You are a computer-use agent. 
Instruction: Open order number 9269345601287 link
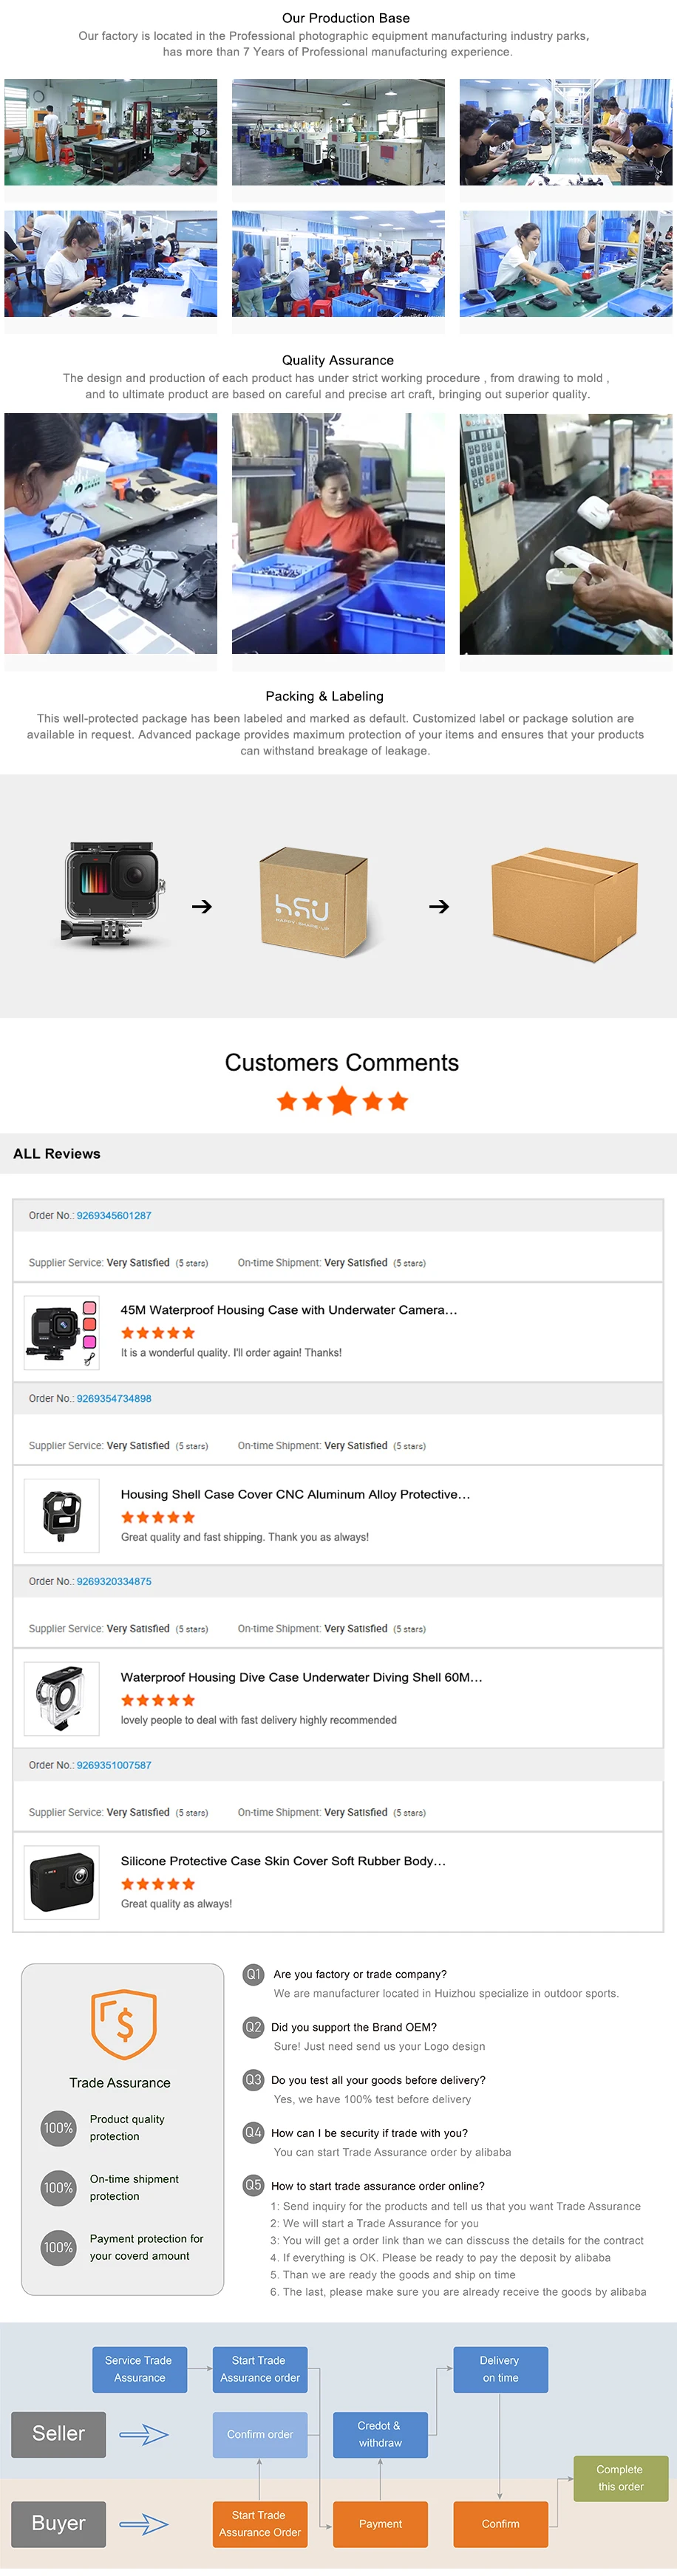pos(114,1216)
